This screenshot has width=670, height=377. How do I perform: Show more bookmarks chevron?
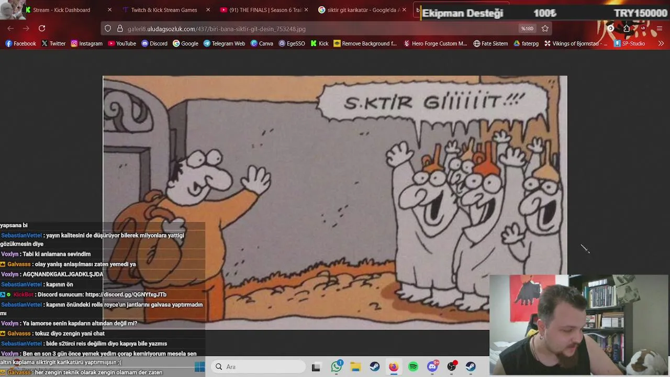(661, 43)
